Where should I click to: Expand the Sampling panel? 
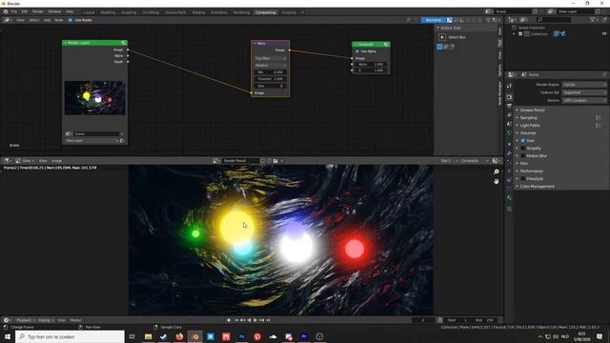click(x=528, y=118)
